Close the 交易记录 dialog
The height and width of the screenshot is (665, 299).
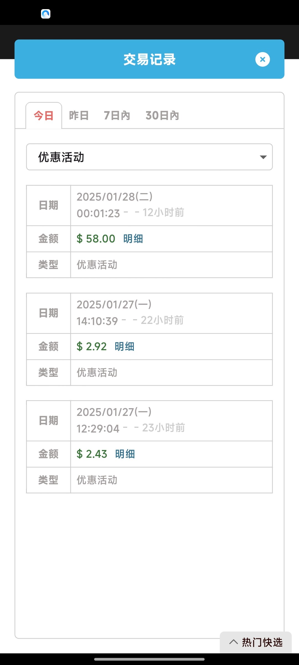262,59
